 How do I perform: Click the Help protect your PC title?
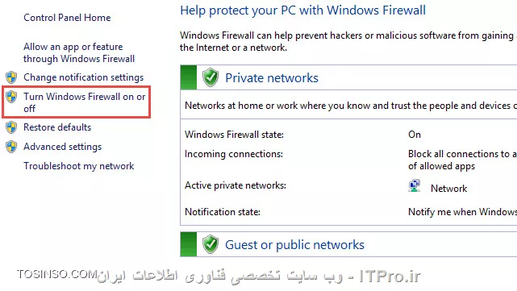coord(302,10)
